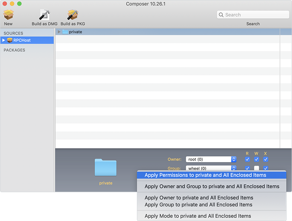Open the Owner root (0) dropdown
Image resolution: width=292 pixels, height=221 pixels.
(234, 159)
